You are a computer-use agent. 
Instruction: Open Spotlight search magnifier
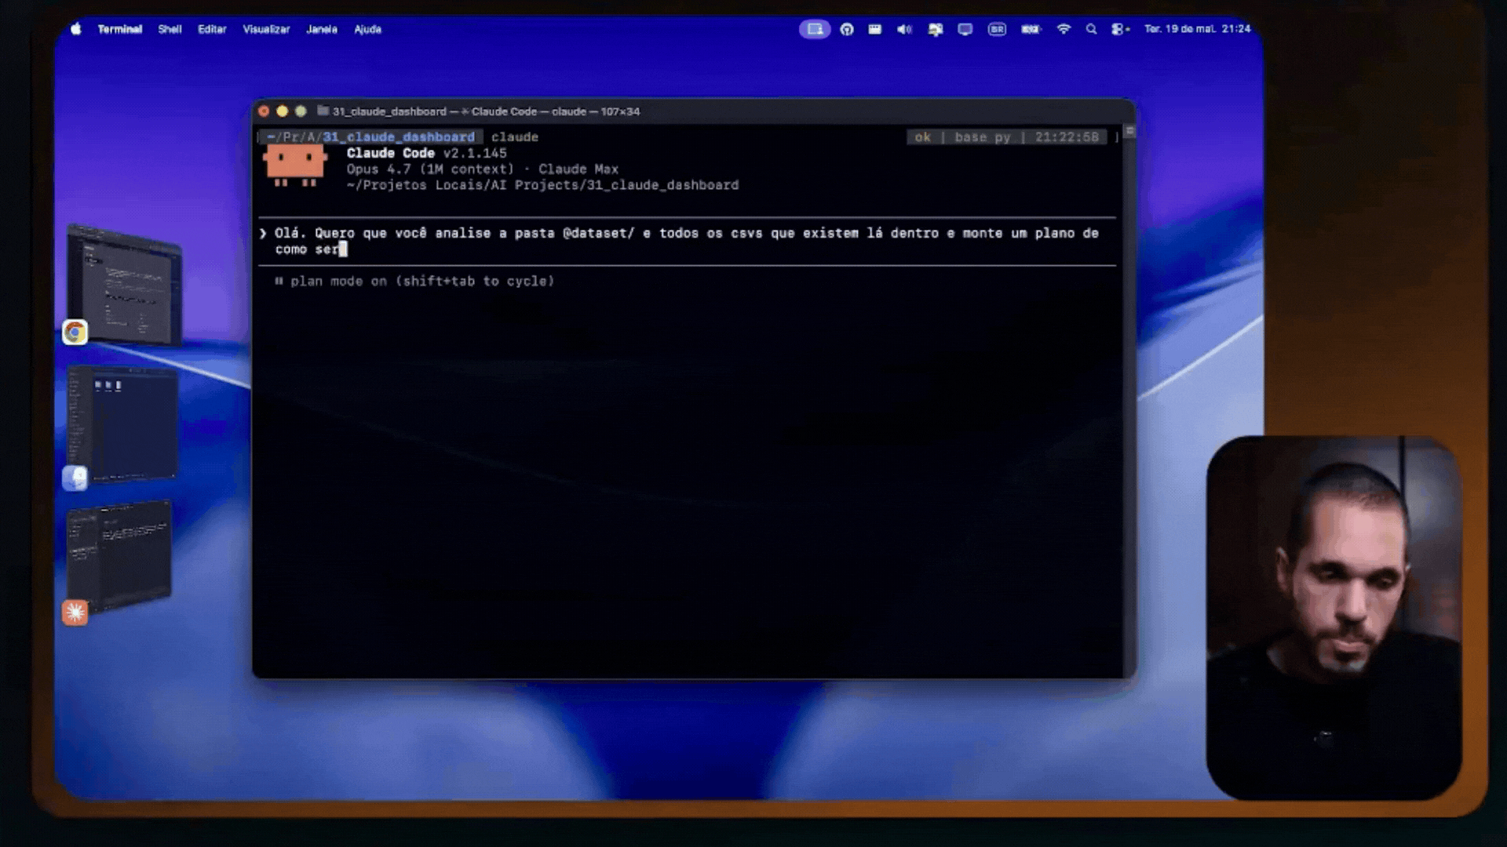pos(1091,29)
